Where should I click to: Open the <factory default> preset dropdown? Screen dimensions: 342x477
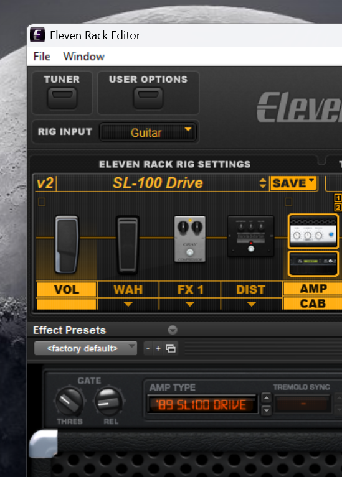click(x=85, y=348)
